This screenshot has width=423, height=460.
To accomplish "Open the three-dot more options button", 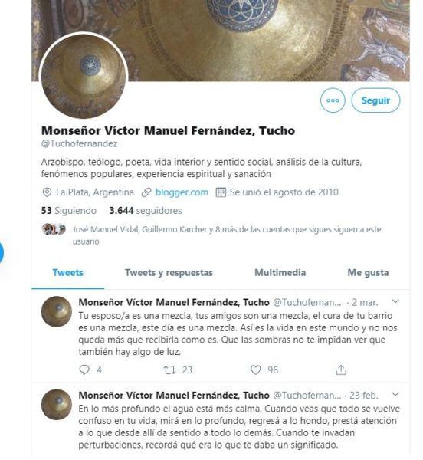I will (x=333, y=100).
